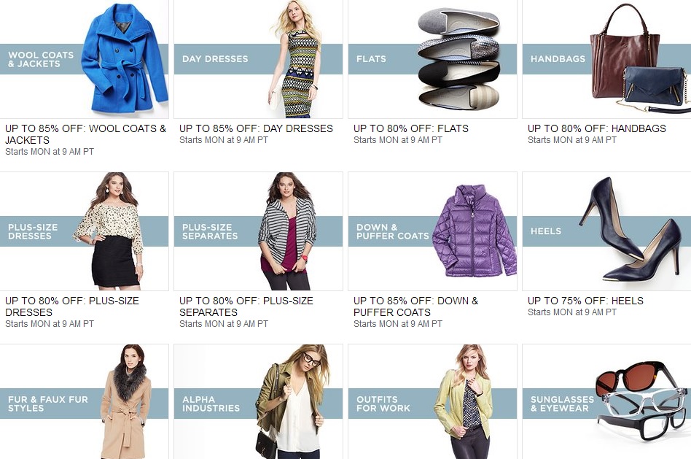The image size is (691, 459).
Task: Select the Plus-Size Separates image
Action: [x=258, y=231]
